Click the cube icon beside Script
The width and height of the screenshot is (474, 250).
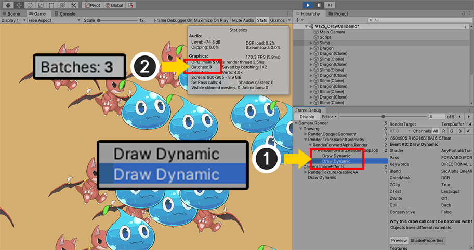click(x=316, y=37)
